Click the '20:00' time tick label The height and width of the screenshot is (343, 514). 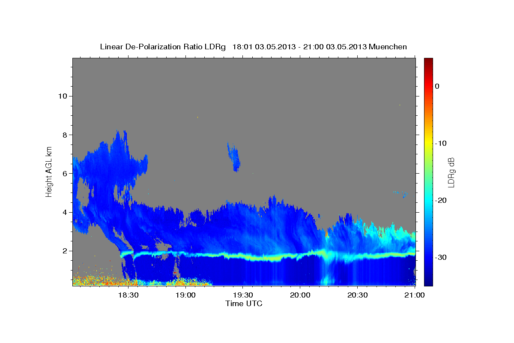tap(300, 295)
